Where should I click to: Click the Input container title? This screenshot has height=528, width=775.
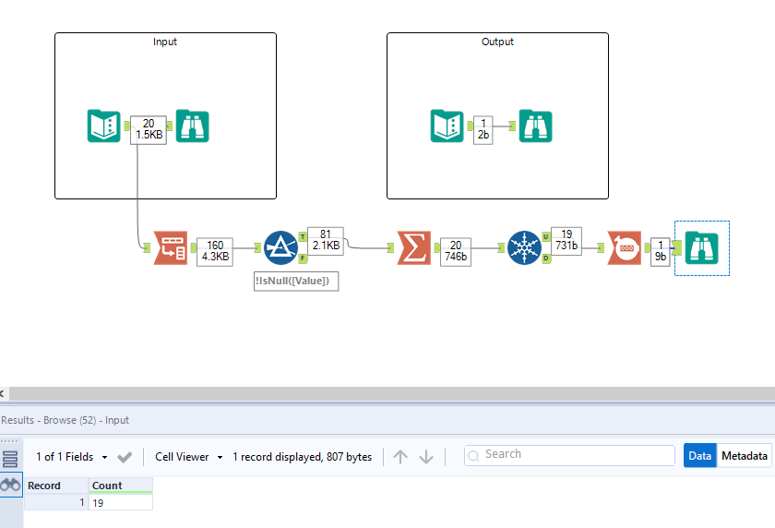tap(164, 42)
